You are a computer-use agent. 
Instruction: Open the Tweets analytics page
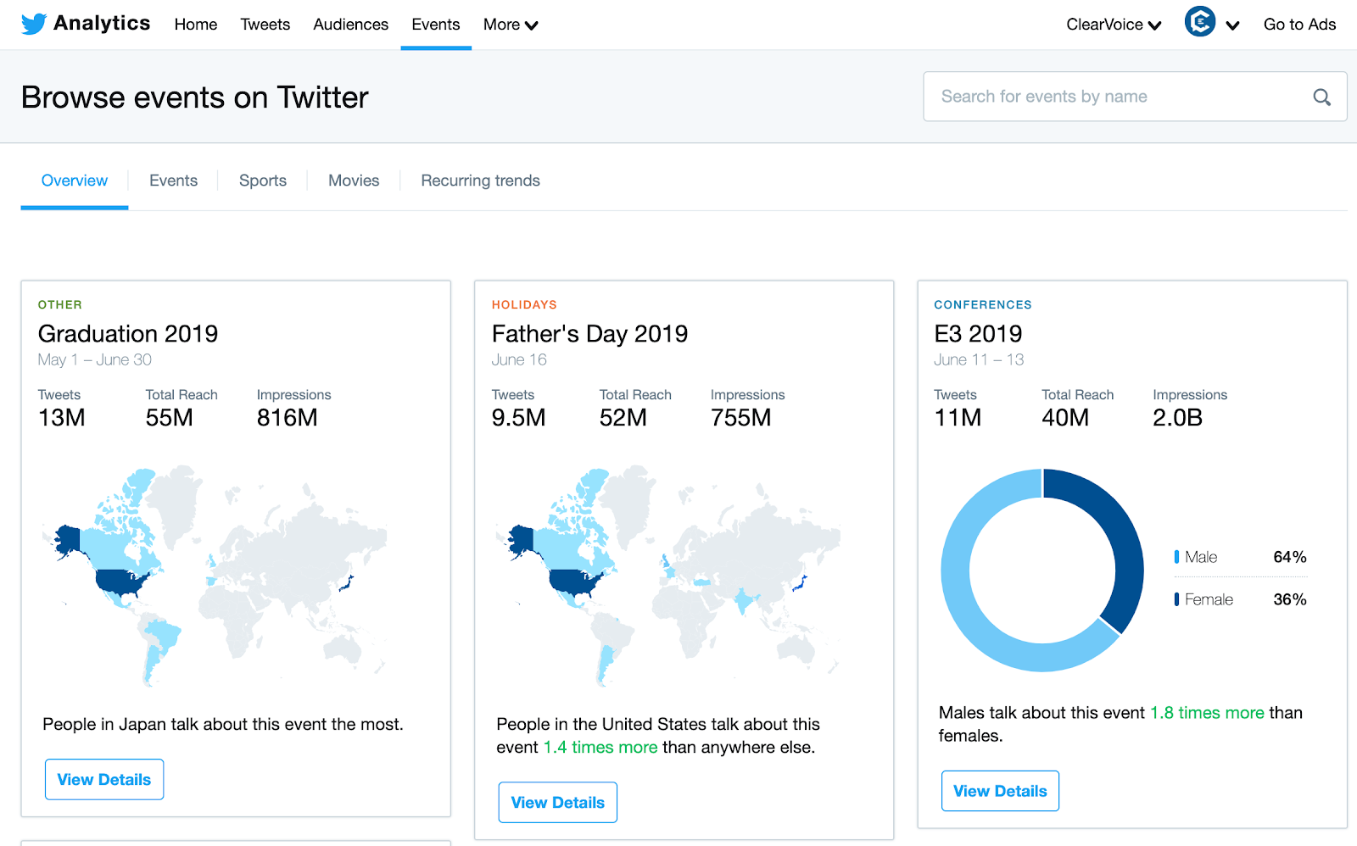(265, 25)
